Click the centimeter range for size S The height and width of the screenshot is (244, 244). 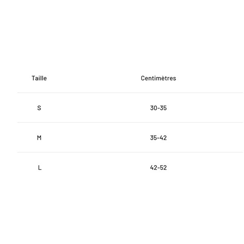coord(158,108)
